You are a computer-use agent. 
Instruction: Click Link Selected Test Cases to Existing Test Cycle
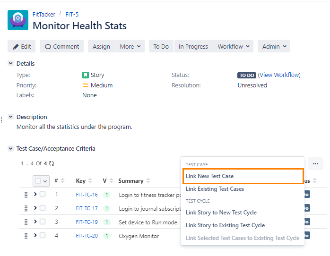coord(243,238)
